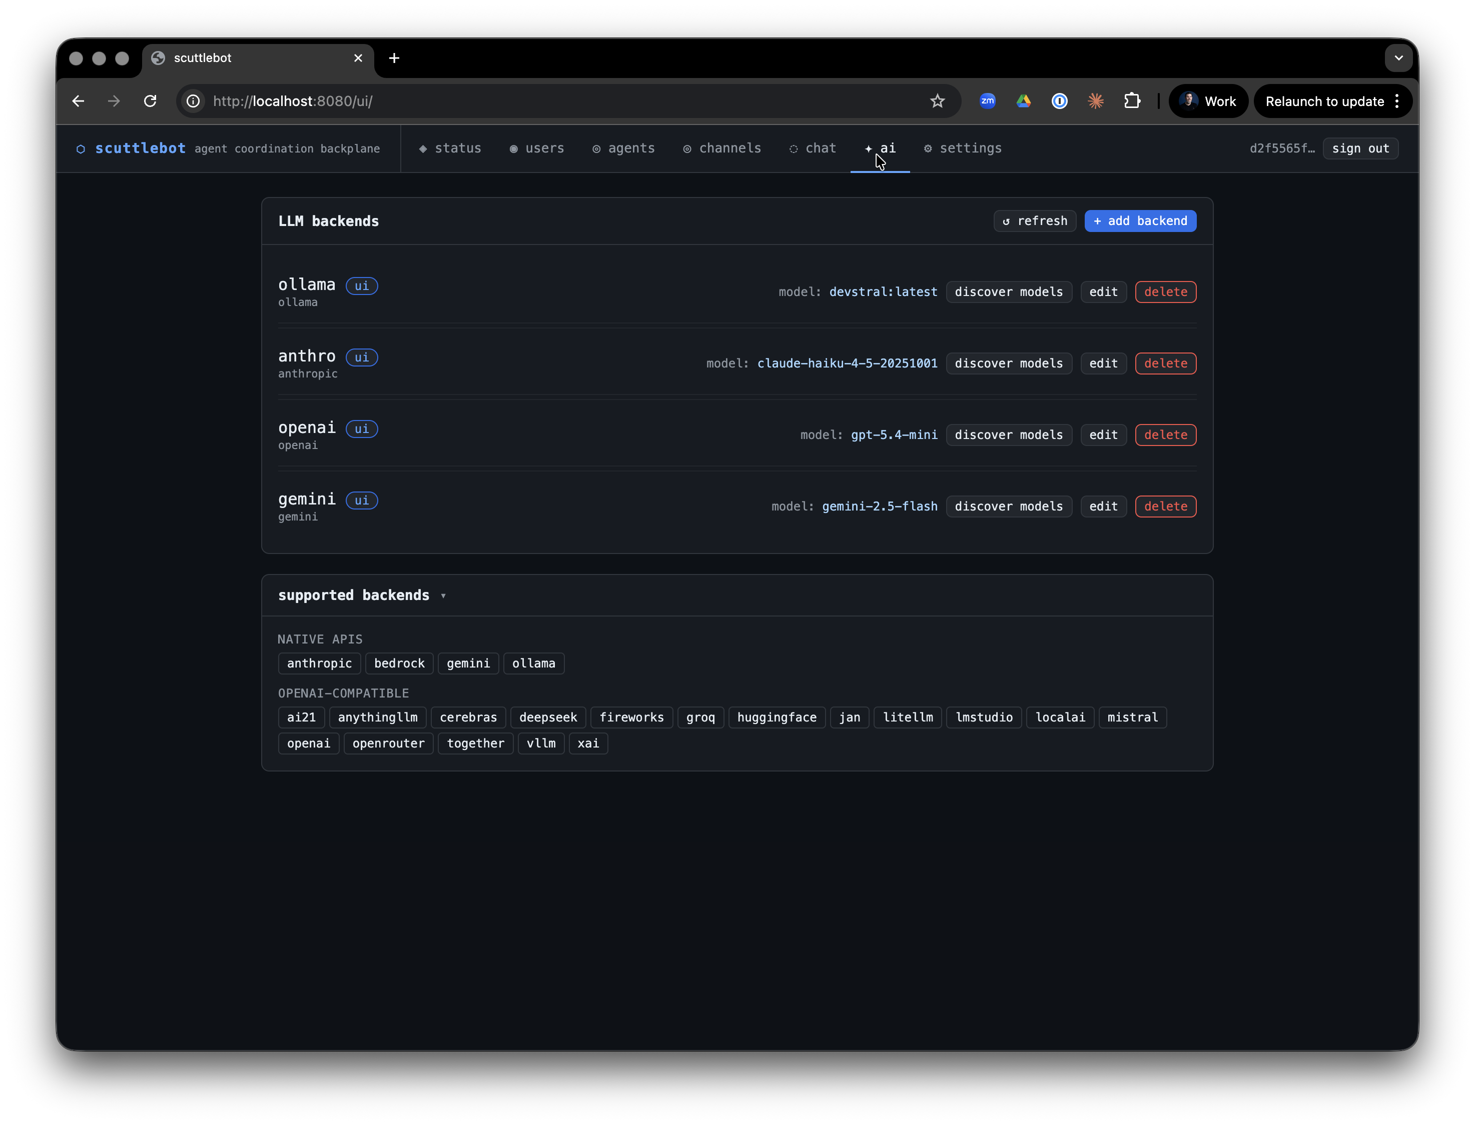Click the anthropic native API chip

319,663
